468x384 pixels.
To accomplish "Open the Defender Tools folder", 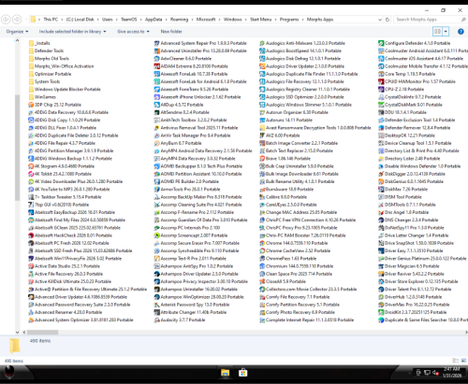I will coord(46,50).
